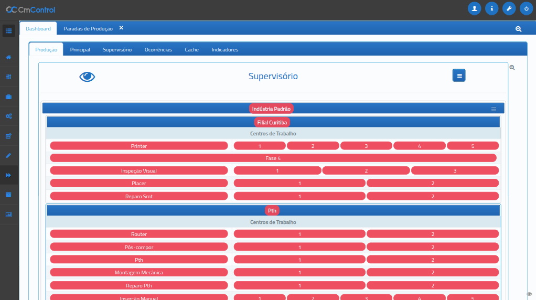This screenshot has height=300, width=536.
Task: Close the Paradas de Produção tab
Action: click(x=121, y=28)
